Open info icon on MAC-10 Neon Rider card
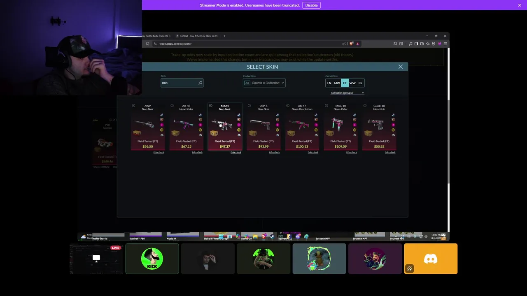Viewport: 527px width, 296px height. pyautogui.click(x=326, y=106)
